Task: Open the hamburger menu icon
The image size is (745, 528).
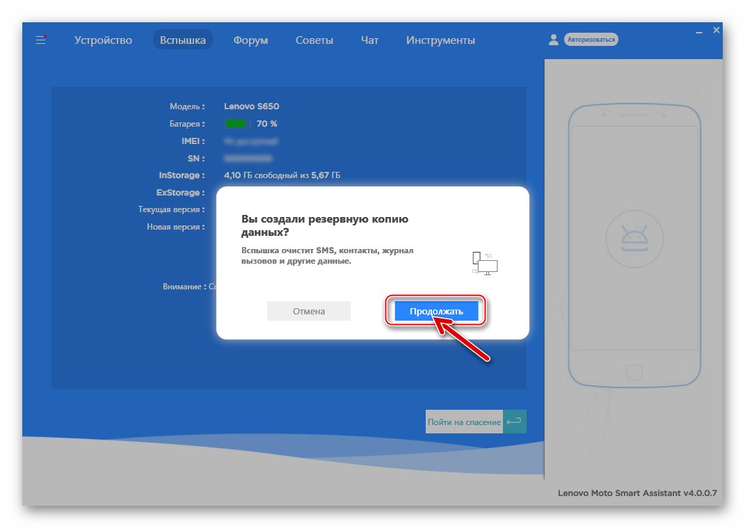Action: (x=41, y=40)
